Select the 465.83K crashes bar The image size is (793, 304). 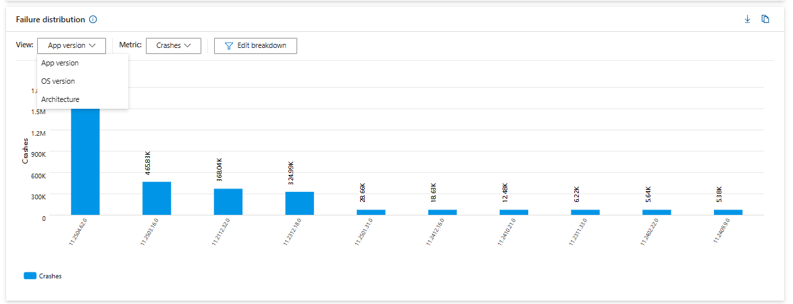click(157, 199)
